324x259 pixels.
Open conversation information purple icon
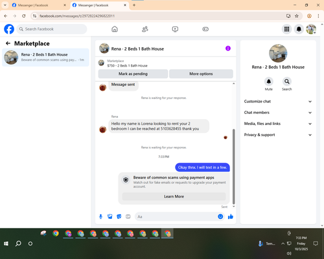[x=228, y=49]
